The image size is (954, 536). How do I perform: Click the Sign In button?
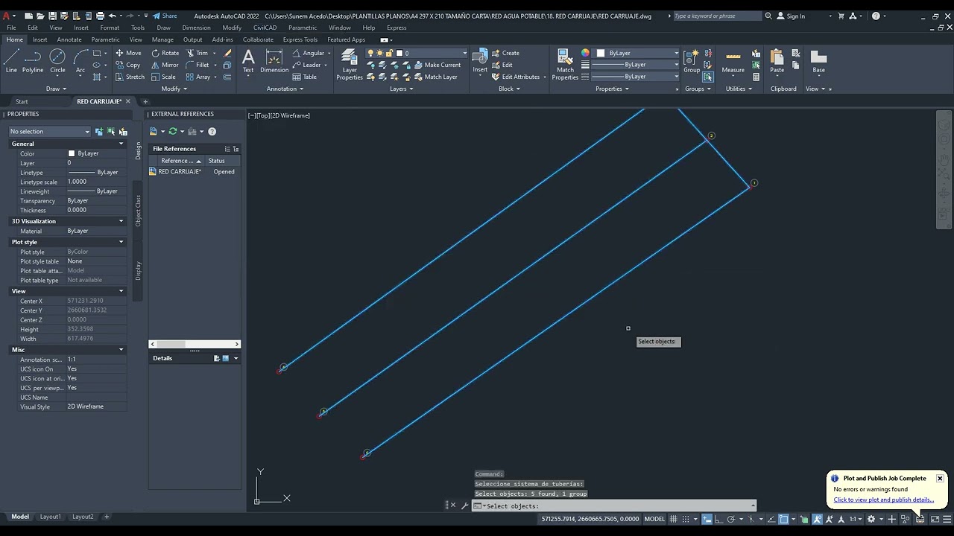click(x=790, y=16)
